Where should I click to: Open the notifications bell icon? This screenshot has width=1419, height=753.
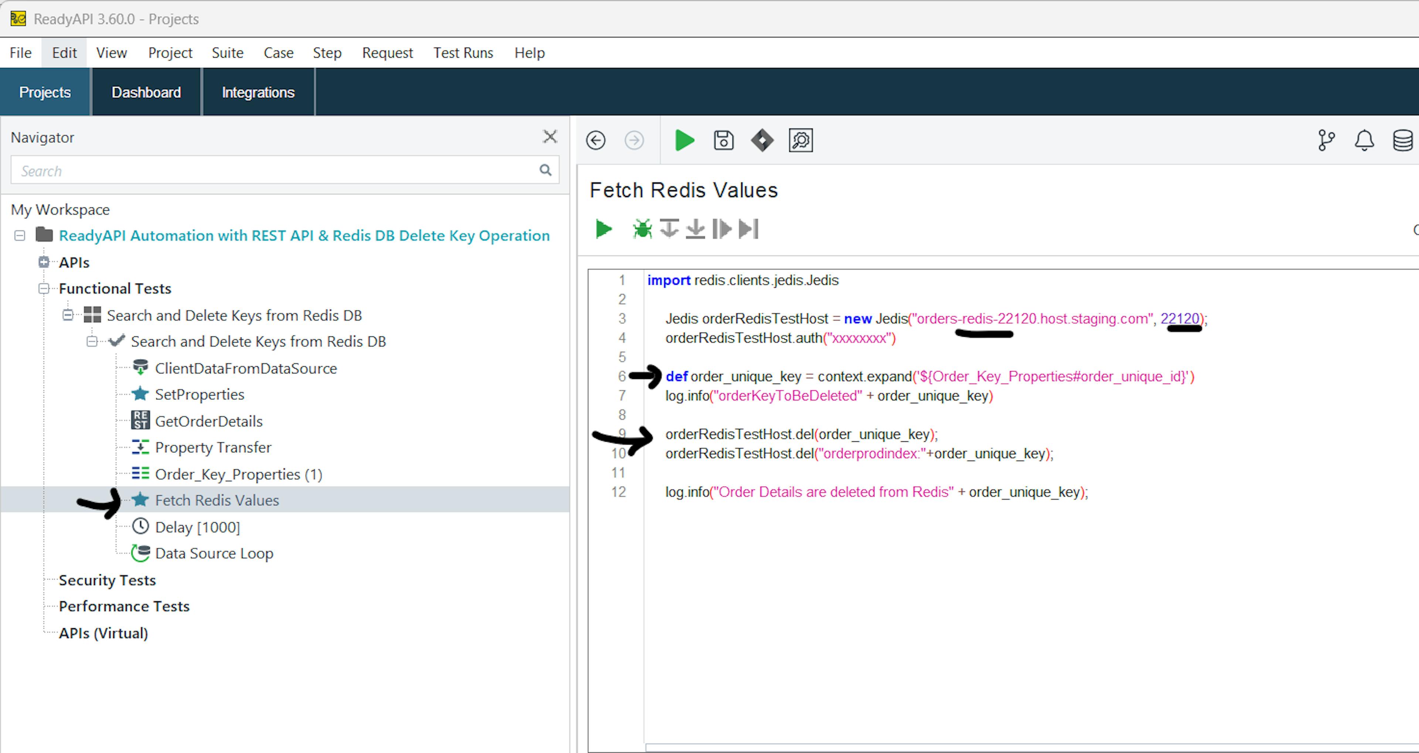point(1364,140)
